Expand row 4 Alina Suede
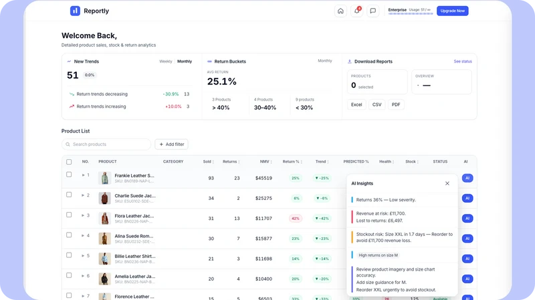The image size is (535, 300). click(83, 235)
